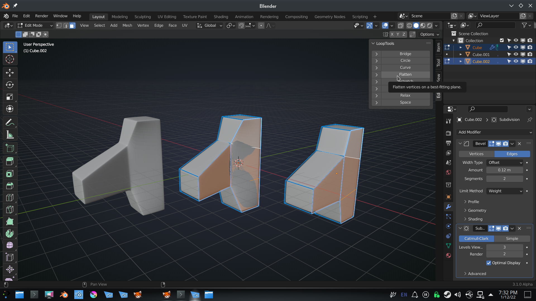The width and height of the screenshot is (536, 301).
Task: Switch to face select mode
Action: 72,25
